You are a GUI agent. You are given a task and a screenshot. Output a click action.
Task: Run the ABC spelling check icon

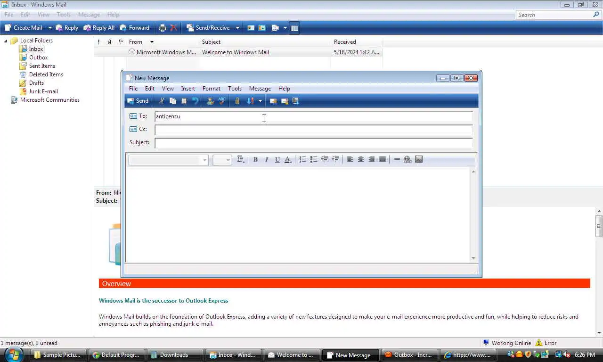222,101
